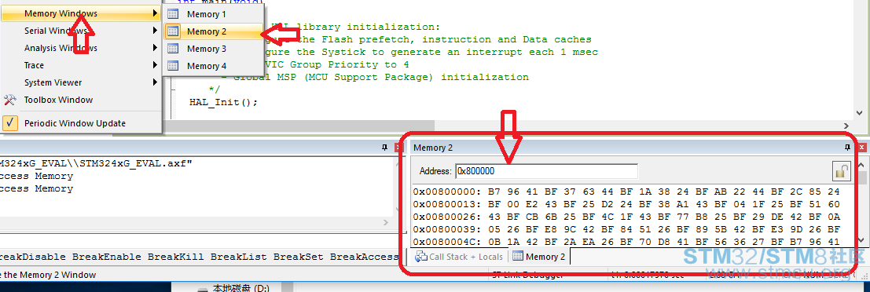870x292 pixels.
Task: Click the Address input field in Memory 2
Action: click(x=546, y=171)
